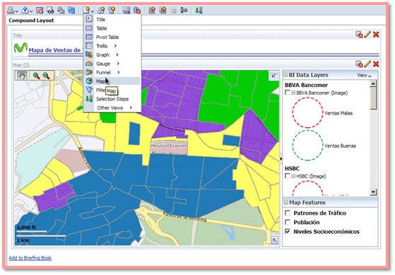The height and width of the screenshot is (275, 395).
Task: Open the Export analysis dropdown
Action: 27,11
